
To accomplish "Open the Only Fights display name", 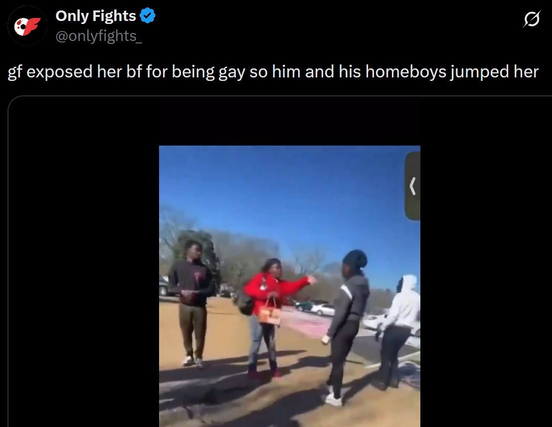I will pyautogui.click(x=95, y=16).
